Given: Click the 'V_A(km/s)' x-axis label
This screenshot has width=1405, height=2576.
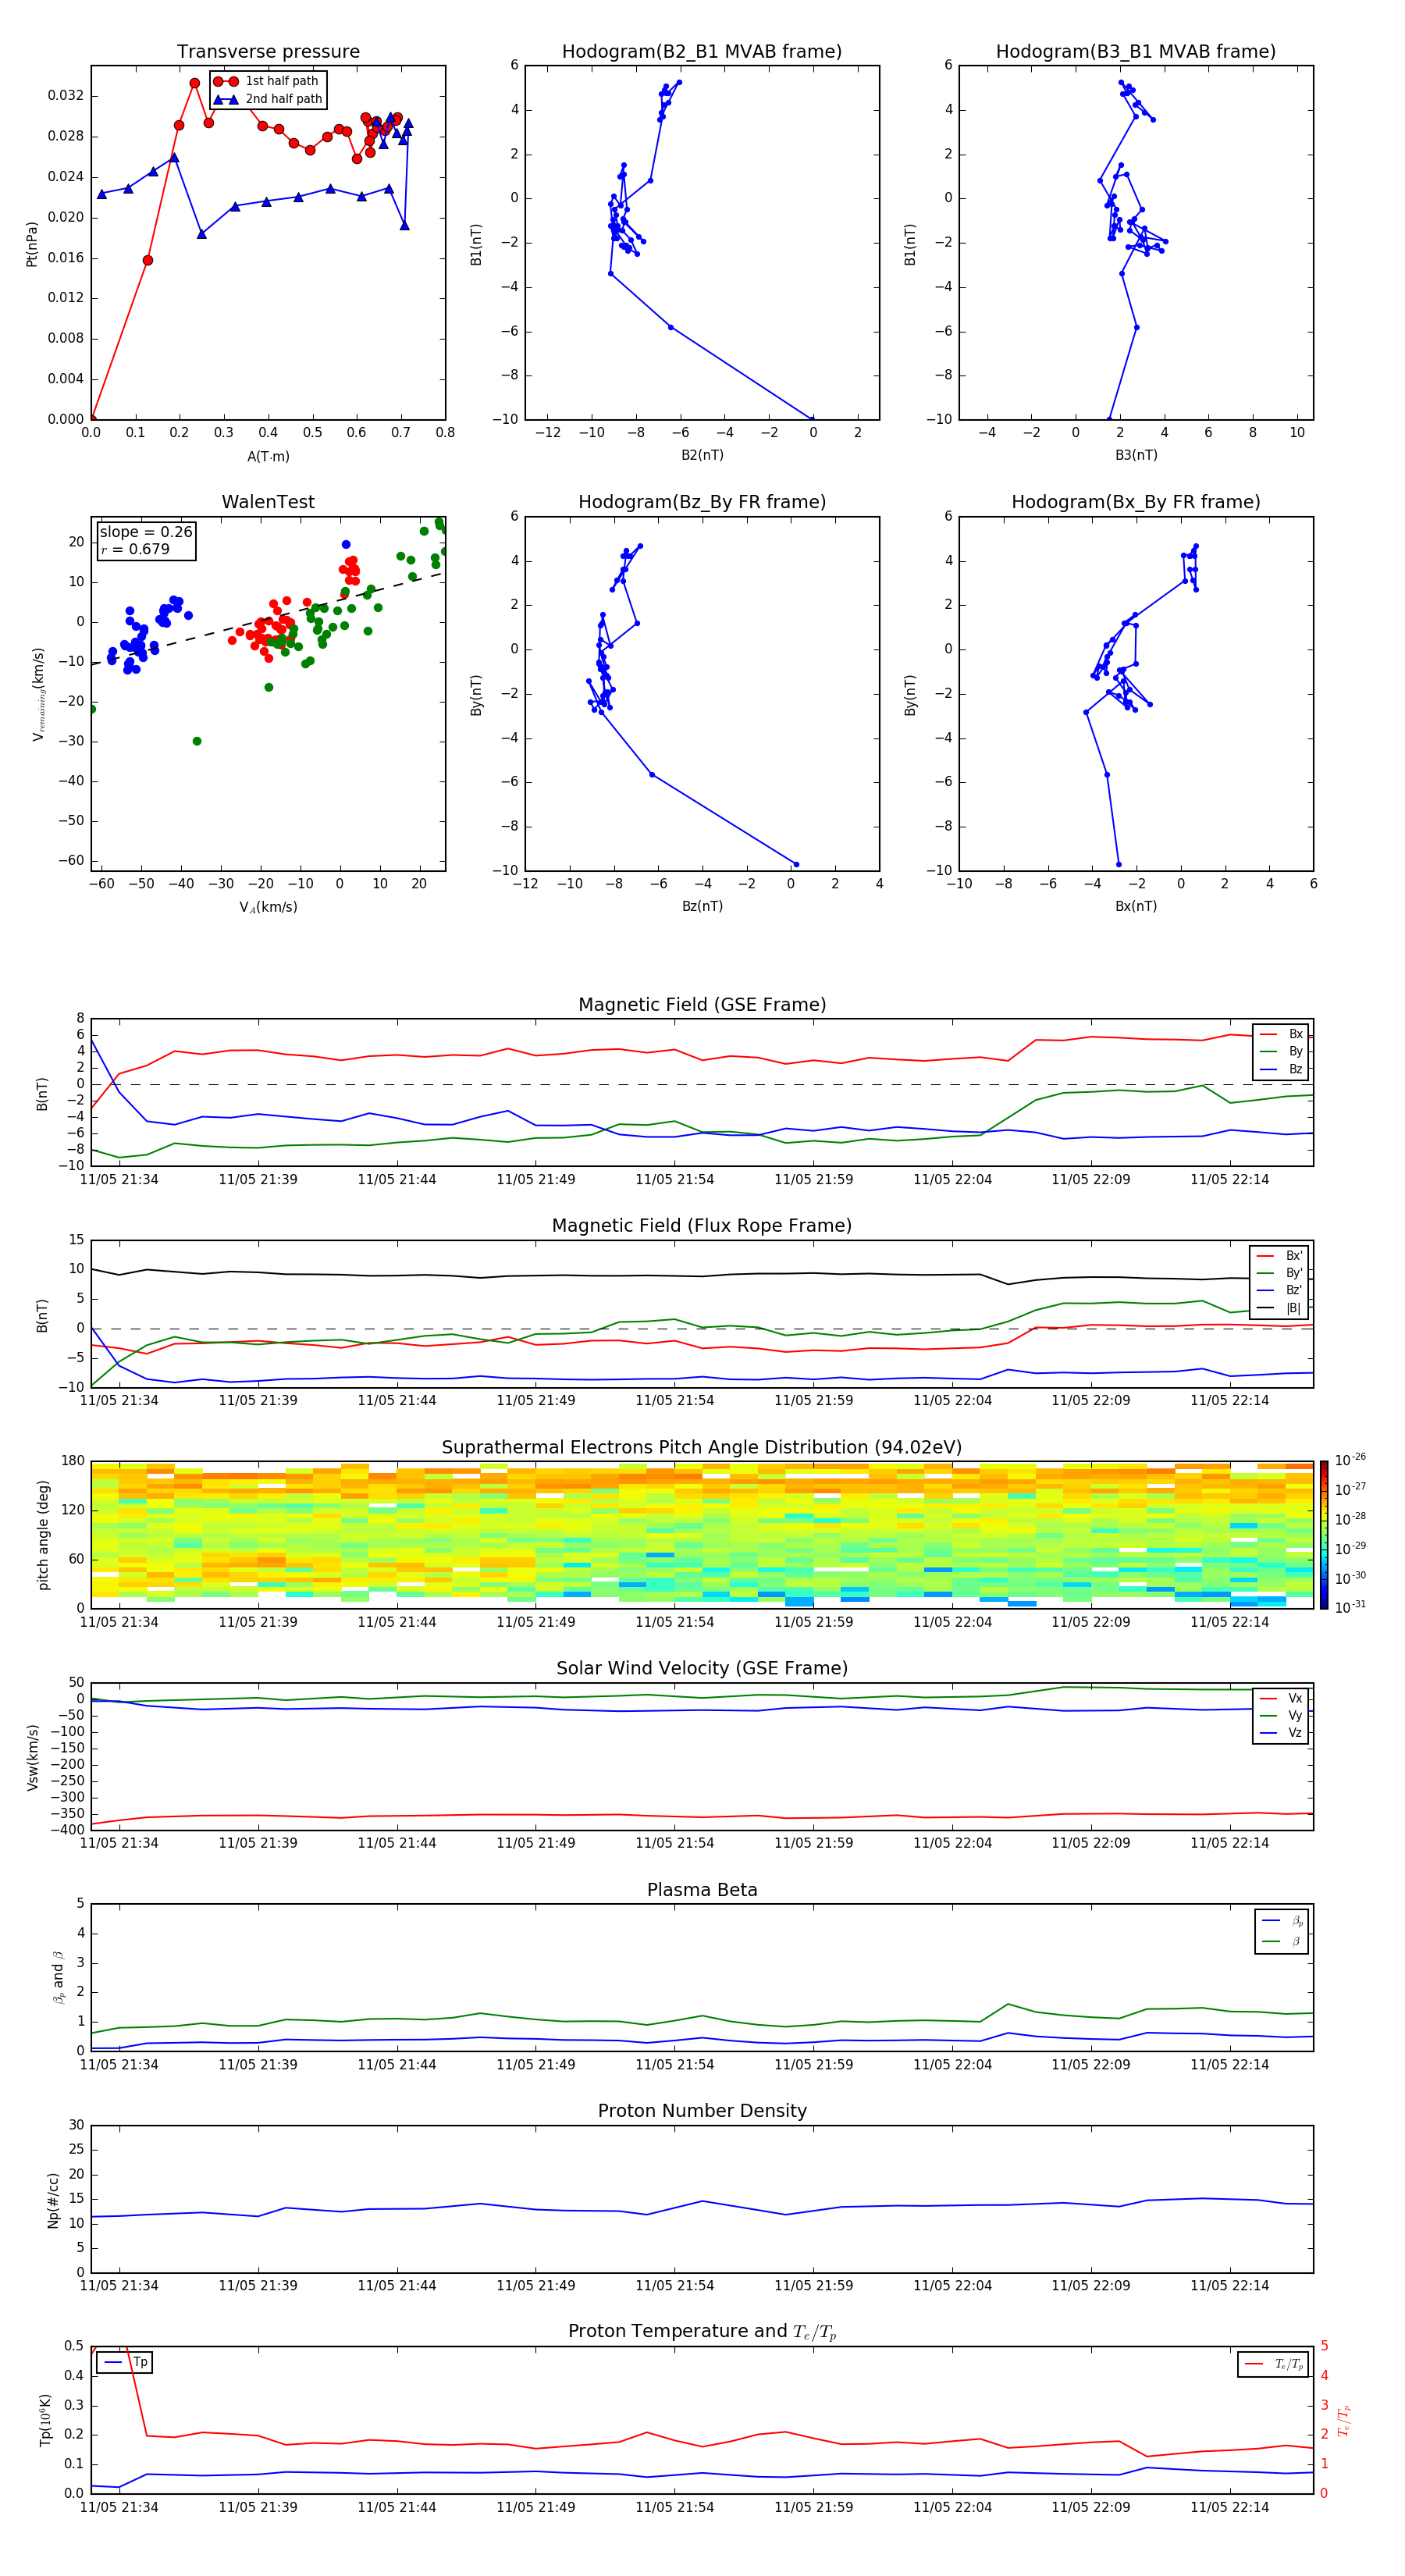Looking at the screenshot, I should tap(268, 907).
